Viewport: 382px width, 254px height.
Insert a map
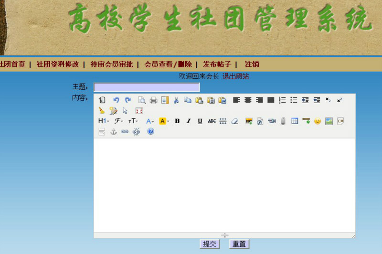[x=329, y=121]
